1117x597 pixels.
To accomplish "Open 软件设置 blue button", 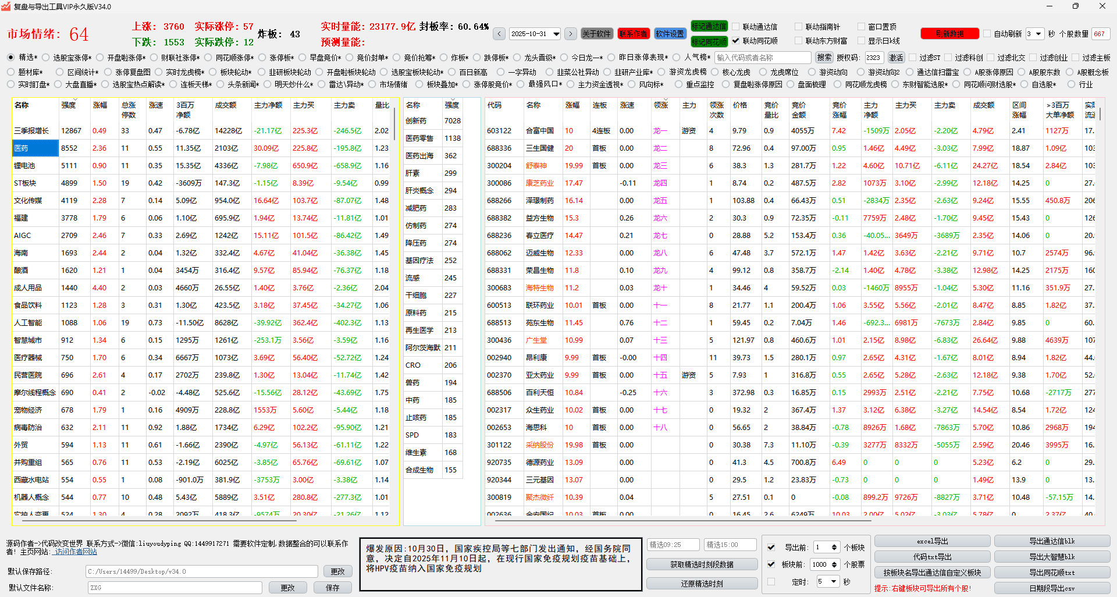I will coord(670,34).
